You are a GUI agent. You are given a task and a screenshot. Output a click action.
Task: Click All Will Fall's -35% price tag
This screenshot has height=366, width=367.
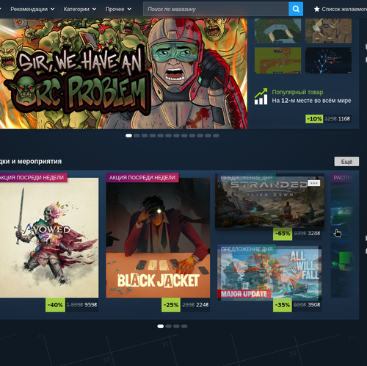(297, 305)
